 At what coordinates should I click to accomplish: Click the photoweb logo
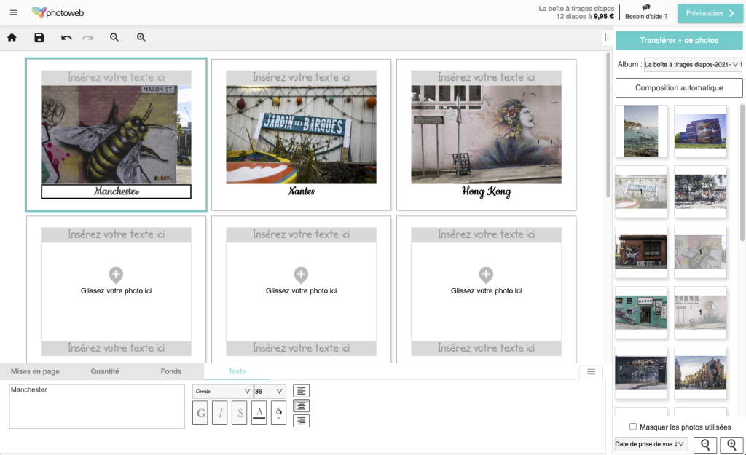[x=58, y=12]
